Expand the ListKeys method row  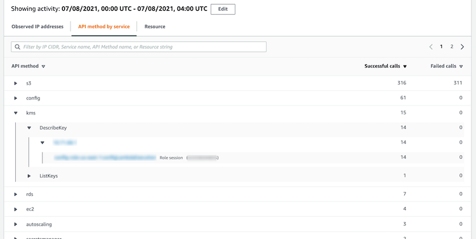pyautogui.click(x=29, y=175)
